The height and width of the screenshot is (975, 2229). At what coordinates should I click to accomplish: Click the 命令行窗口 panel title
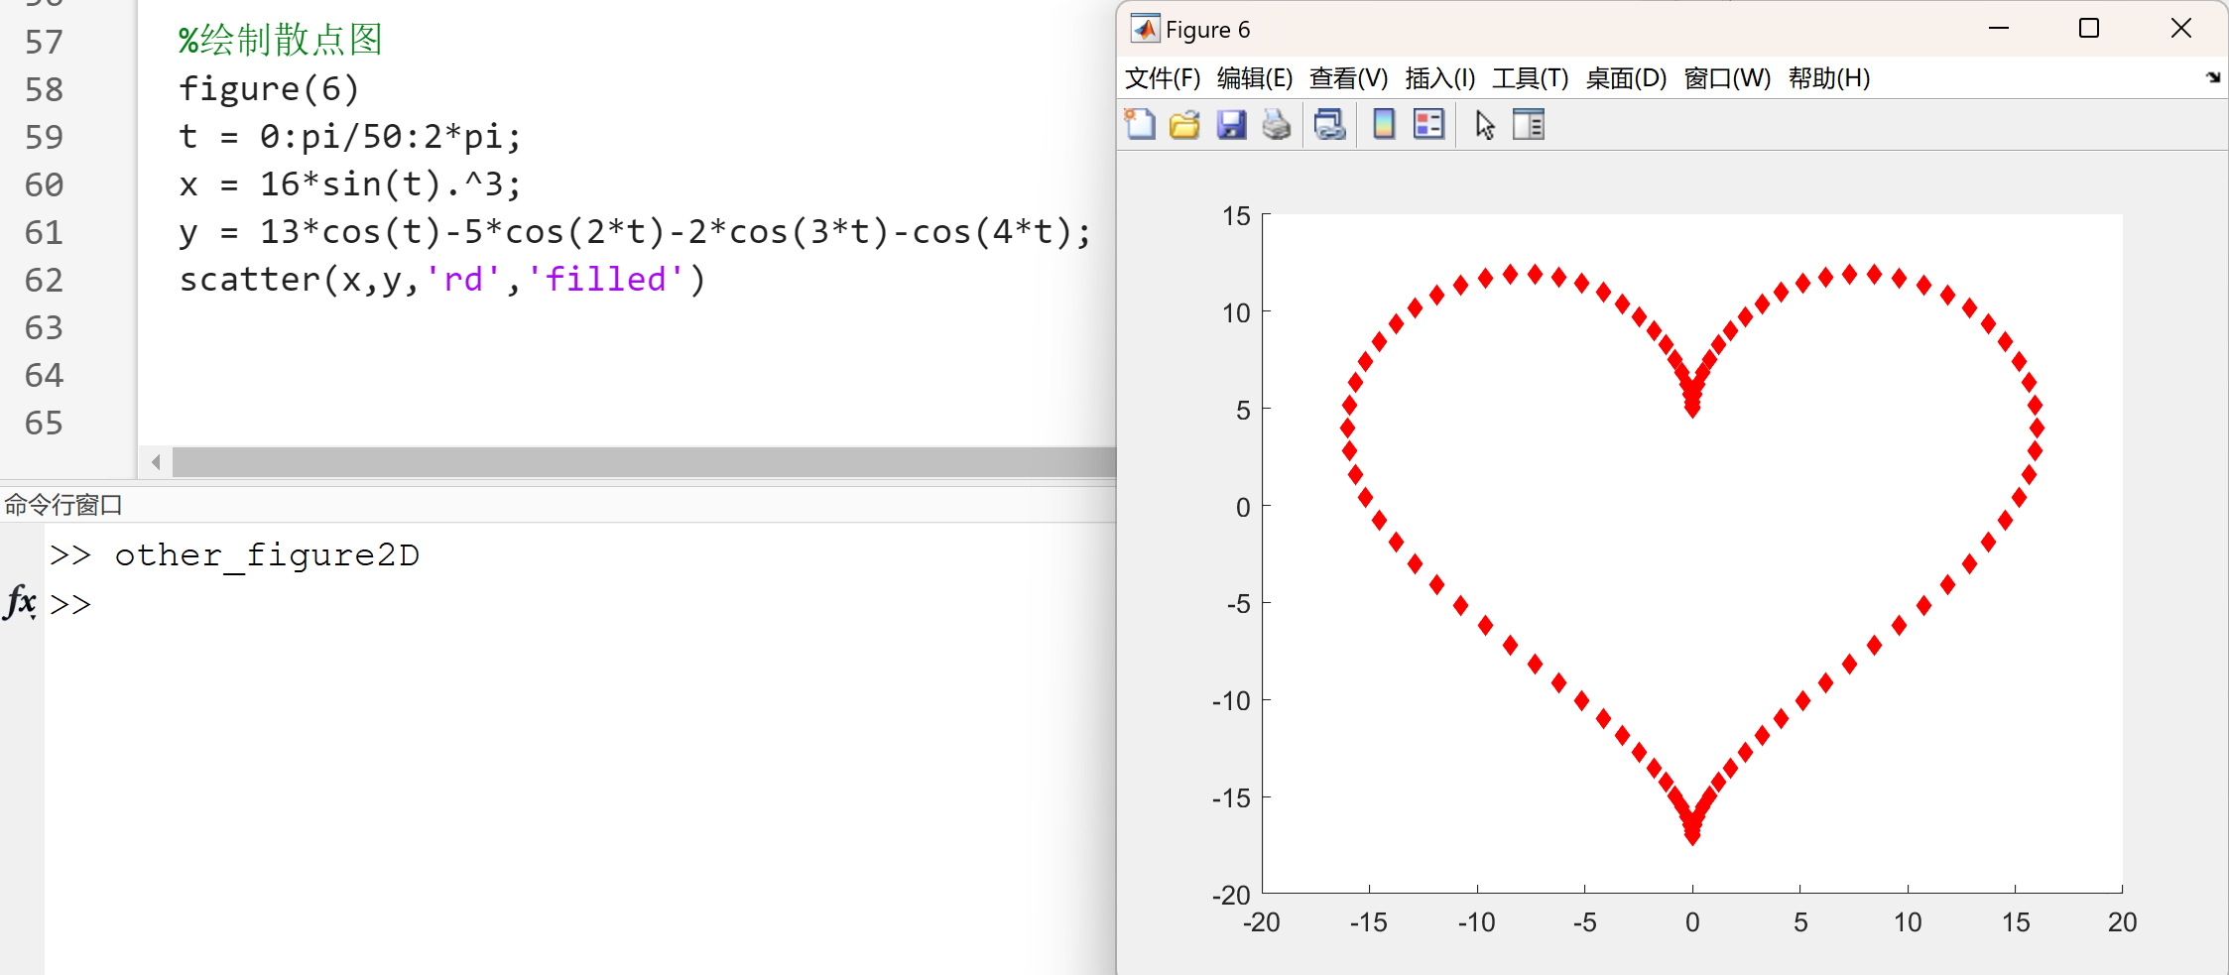pos(62,505)
